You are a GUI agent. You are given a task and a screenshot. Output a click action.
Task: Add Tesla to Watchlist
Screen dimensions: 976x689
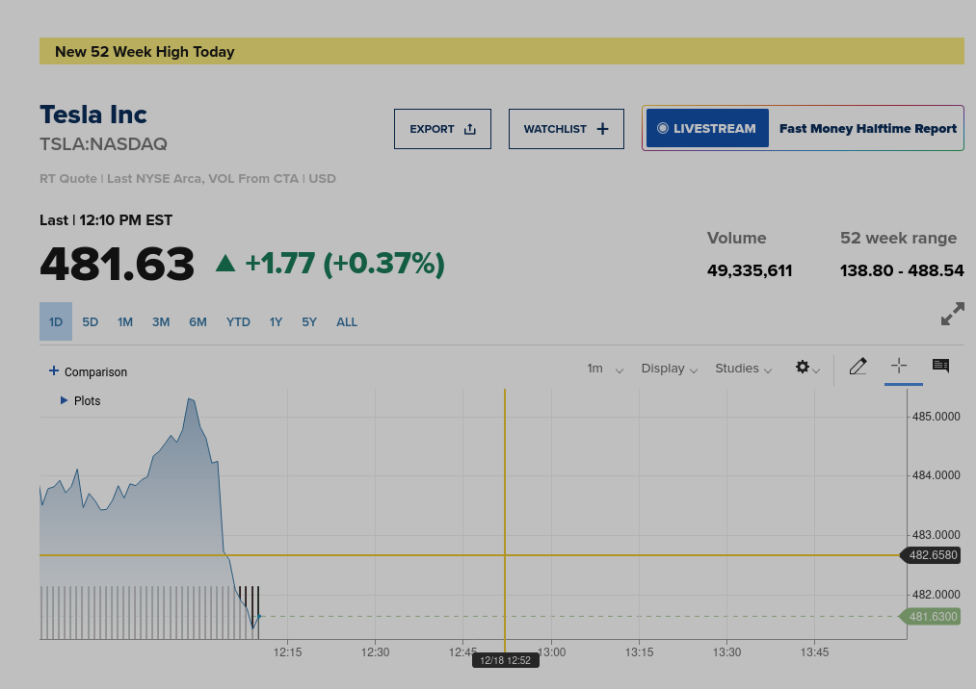click(567, 129)
